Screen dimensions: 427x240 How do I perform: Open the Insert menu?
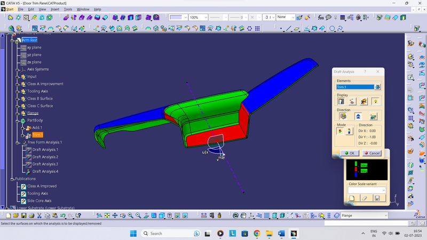coord(55,9)
